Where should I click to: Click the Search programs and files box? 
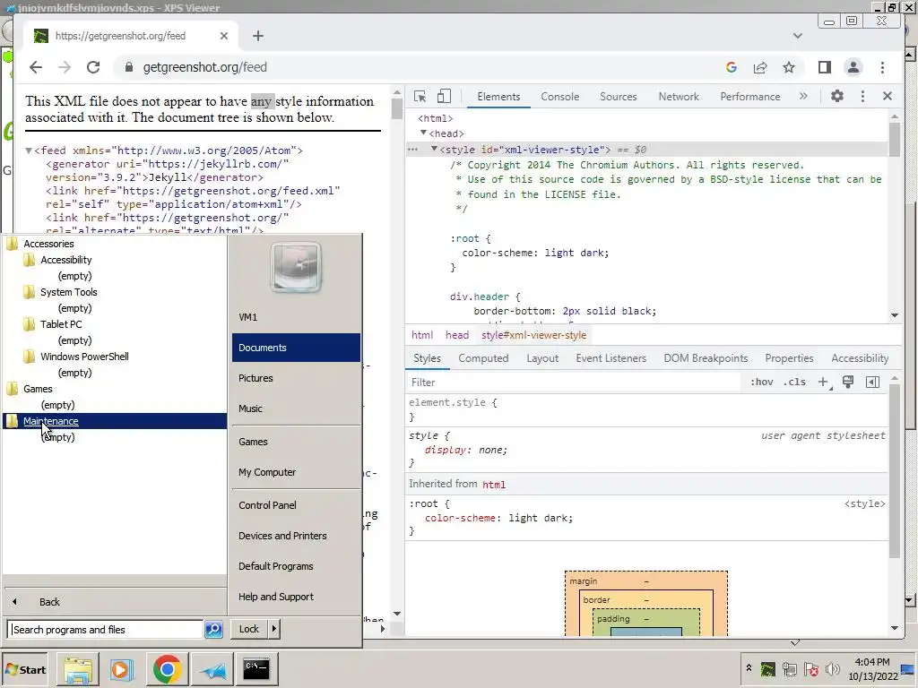click(106, 630)
